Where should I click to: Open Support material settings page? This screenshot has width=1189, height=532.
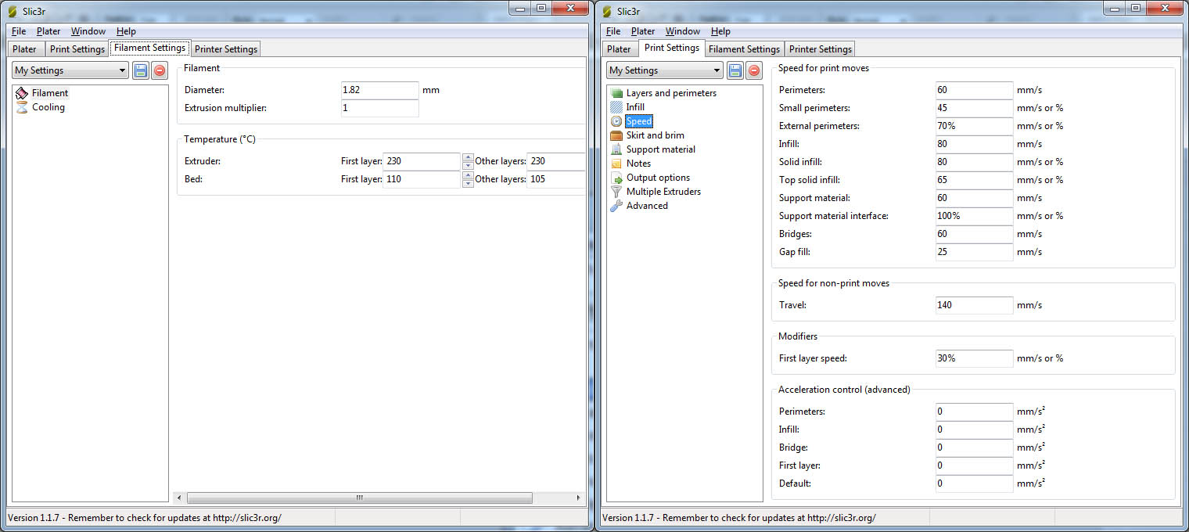660,149
